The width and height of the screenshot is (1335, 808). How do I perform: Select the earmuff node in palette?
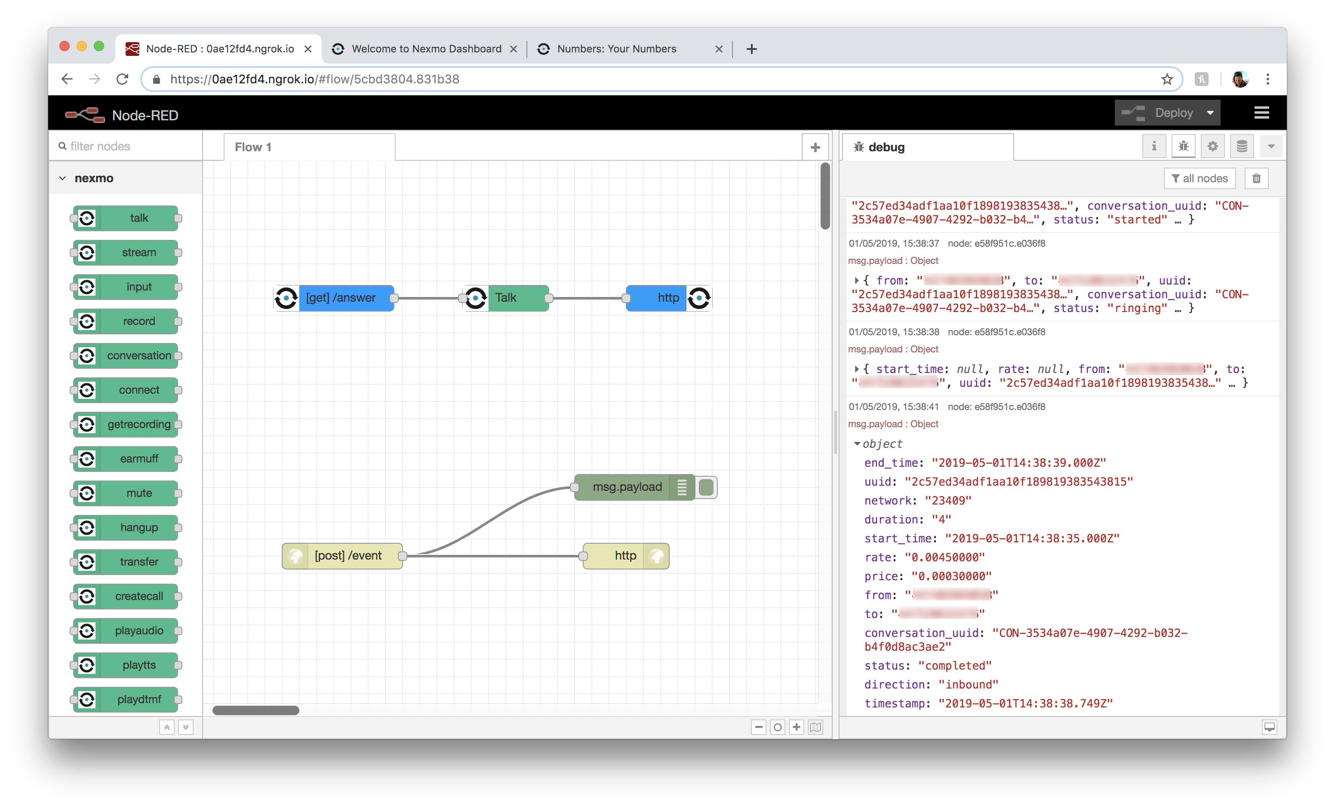[x=126, y=459]
